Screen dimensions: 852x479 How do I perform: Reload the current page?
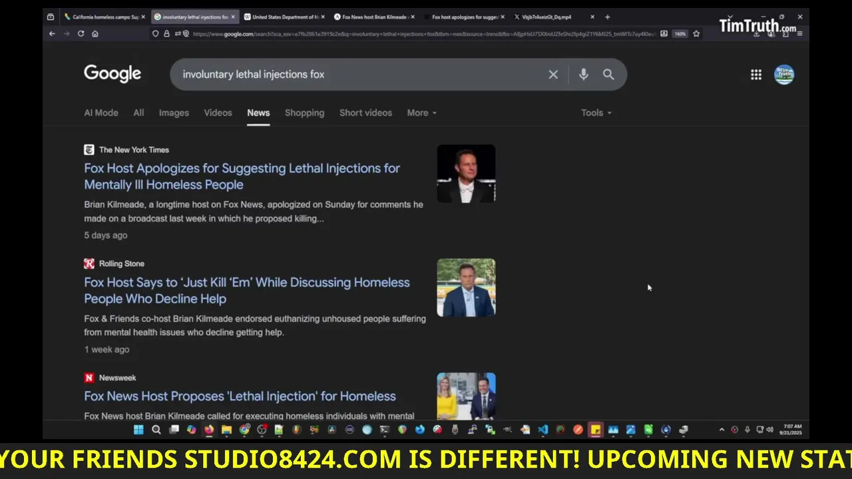(x=81, y=34)
